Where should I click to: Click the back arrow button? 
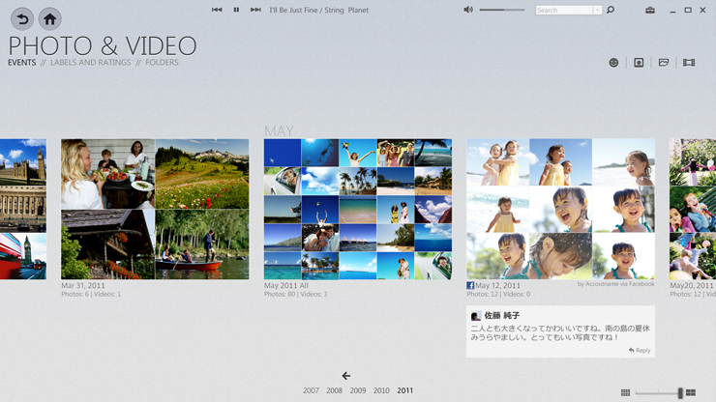coord(21,18)
